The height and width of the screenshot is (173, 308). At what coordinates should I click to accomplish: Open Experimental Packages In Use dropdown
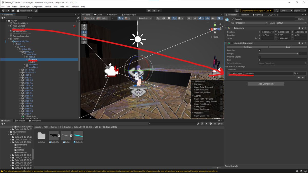256,11
